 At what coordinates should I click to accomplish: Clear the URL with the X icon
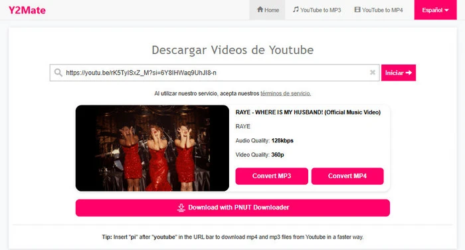point(373,72)
